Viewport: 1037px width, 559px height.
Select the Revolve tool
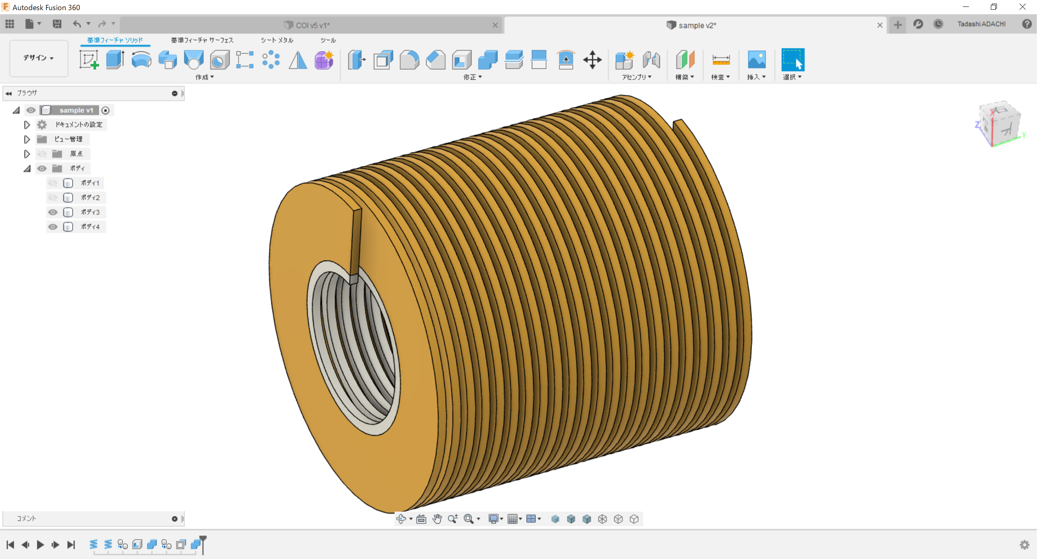pyautogui.click(x=141, y=60)
